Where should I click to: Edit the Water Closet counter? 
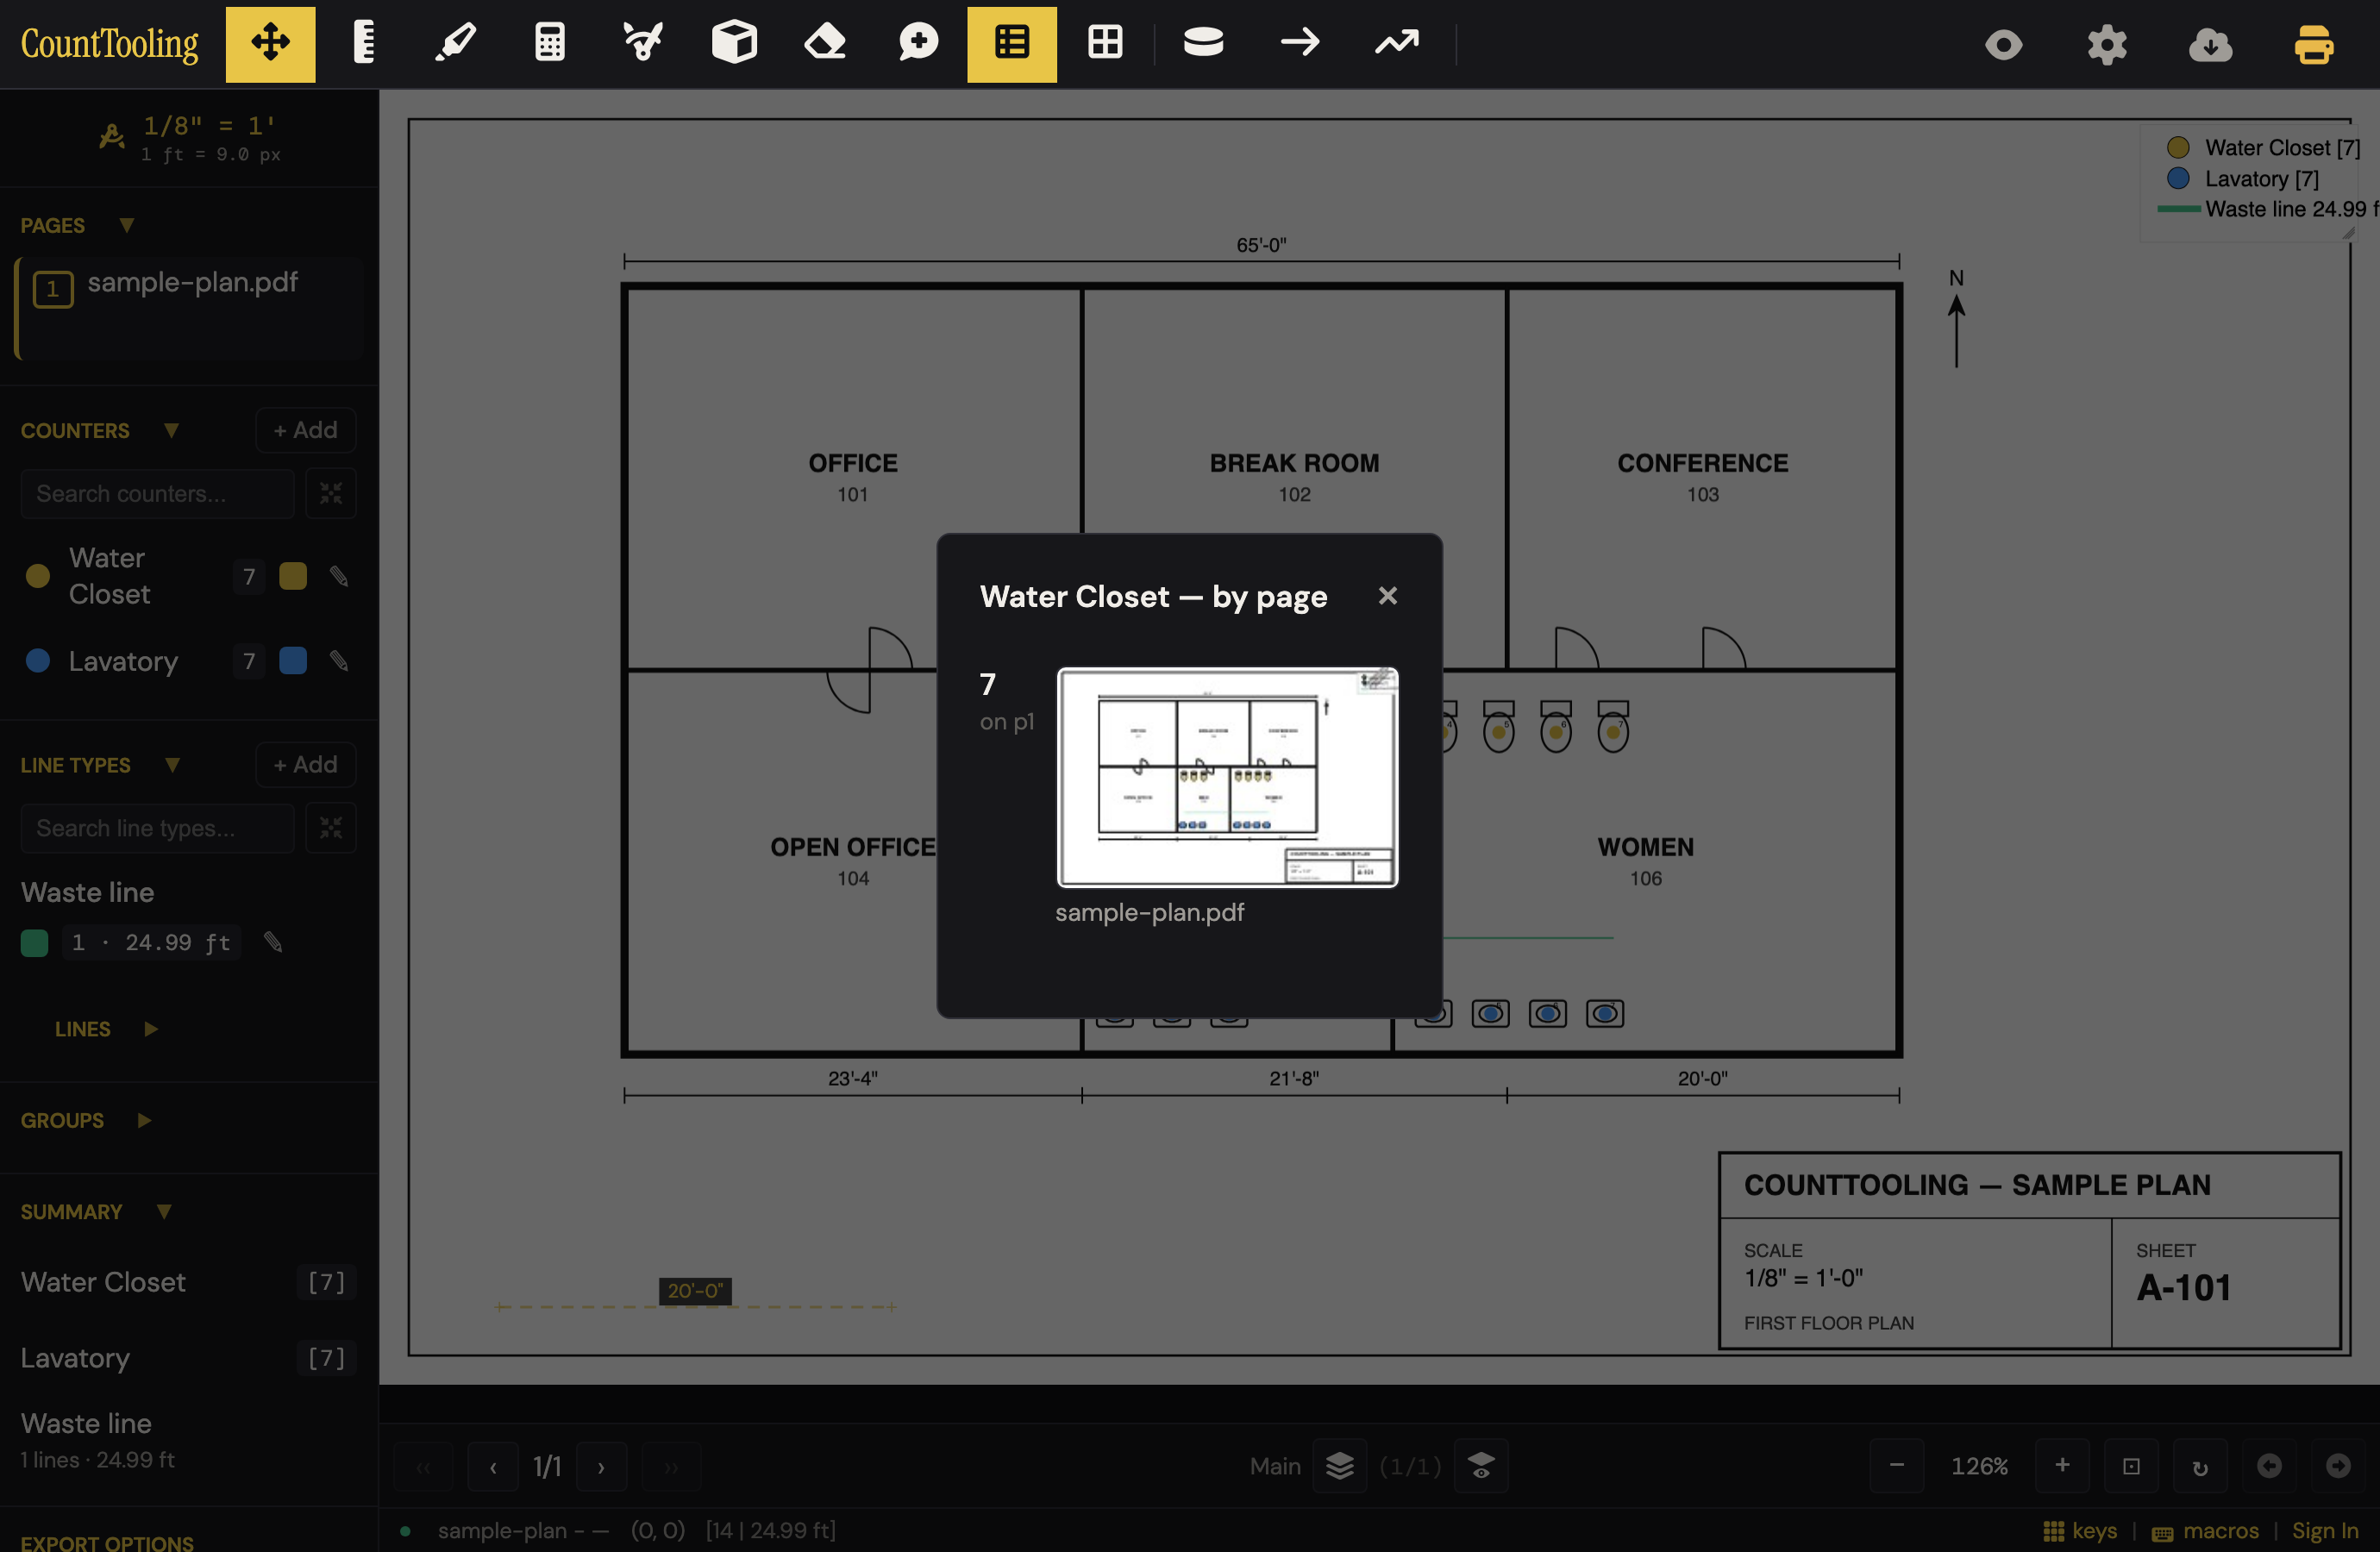coord(339,576)
